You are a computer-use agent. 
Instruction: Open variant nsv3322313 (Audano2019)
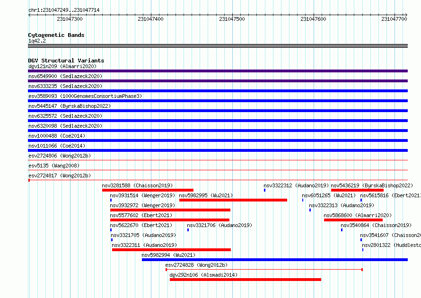tap(342, 205)
